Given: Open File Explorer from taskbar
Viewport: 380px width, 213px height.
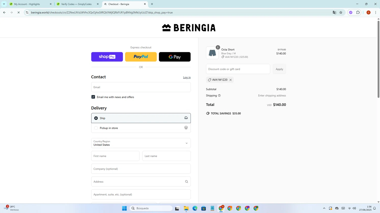Looking at the screenshot, I should [186, 208].
